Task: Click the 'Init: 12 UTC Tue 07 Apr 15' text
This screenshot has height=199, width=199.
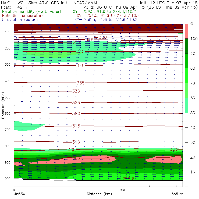Action: coord(169,3)
